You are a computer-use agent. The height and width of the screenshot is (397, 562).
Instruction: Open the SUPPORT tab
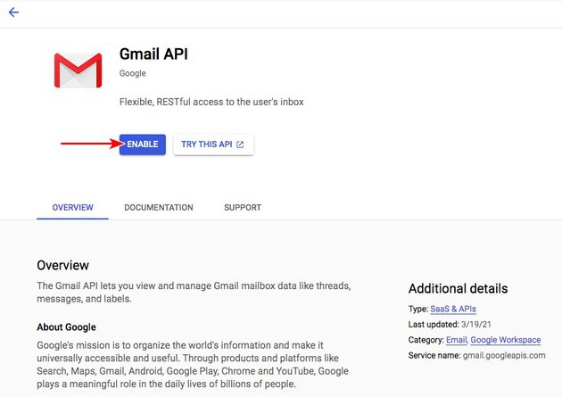[x=243, y=208]
